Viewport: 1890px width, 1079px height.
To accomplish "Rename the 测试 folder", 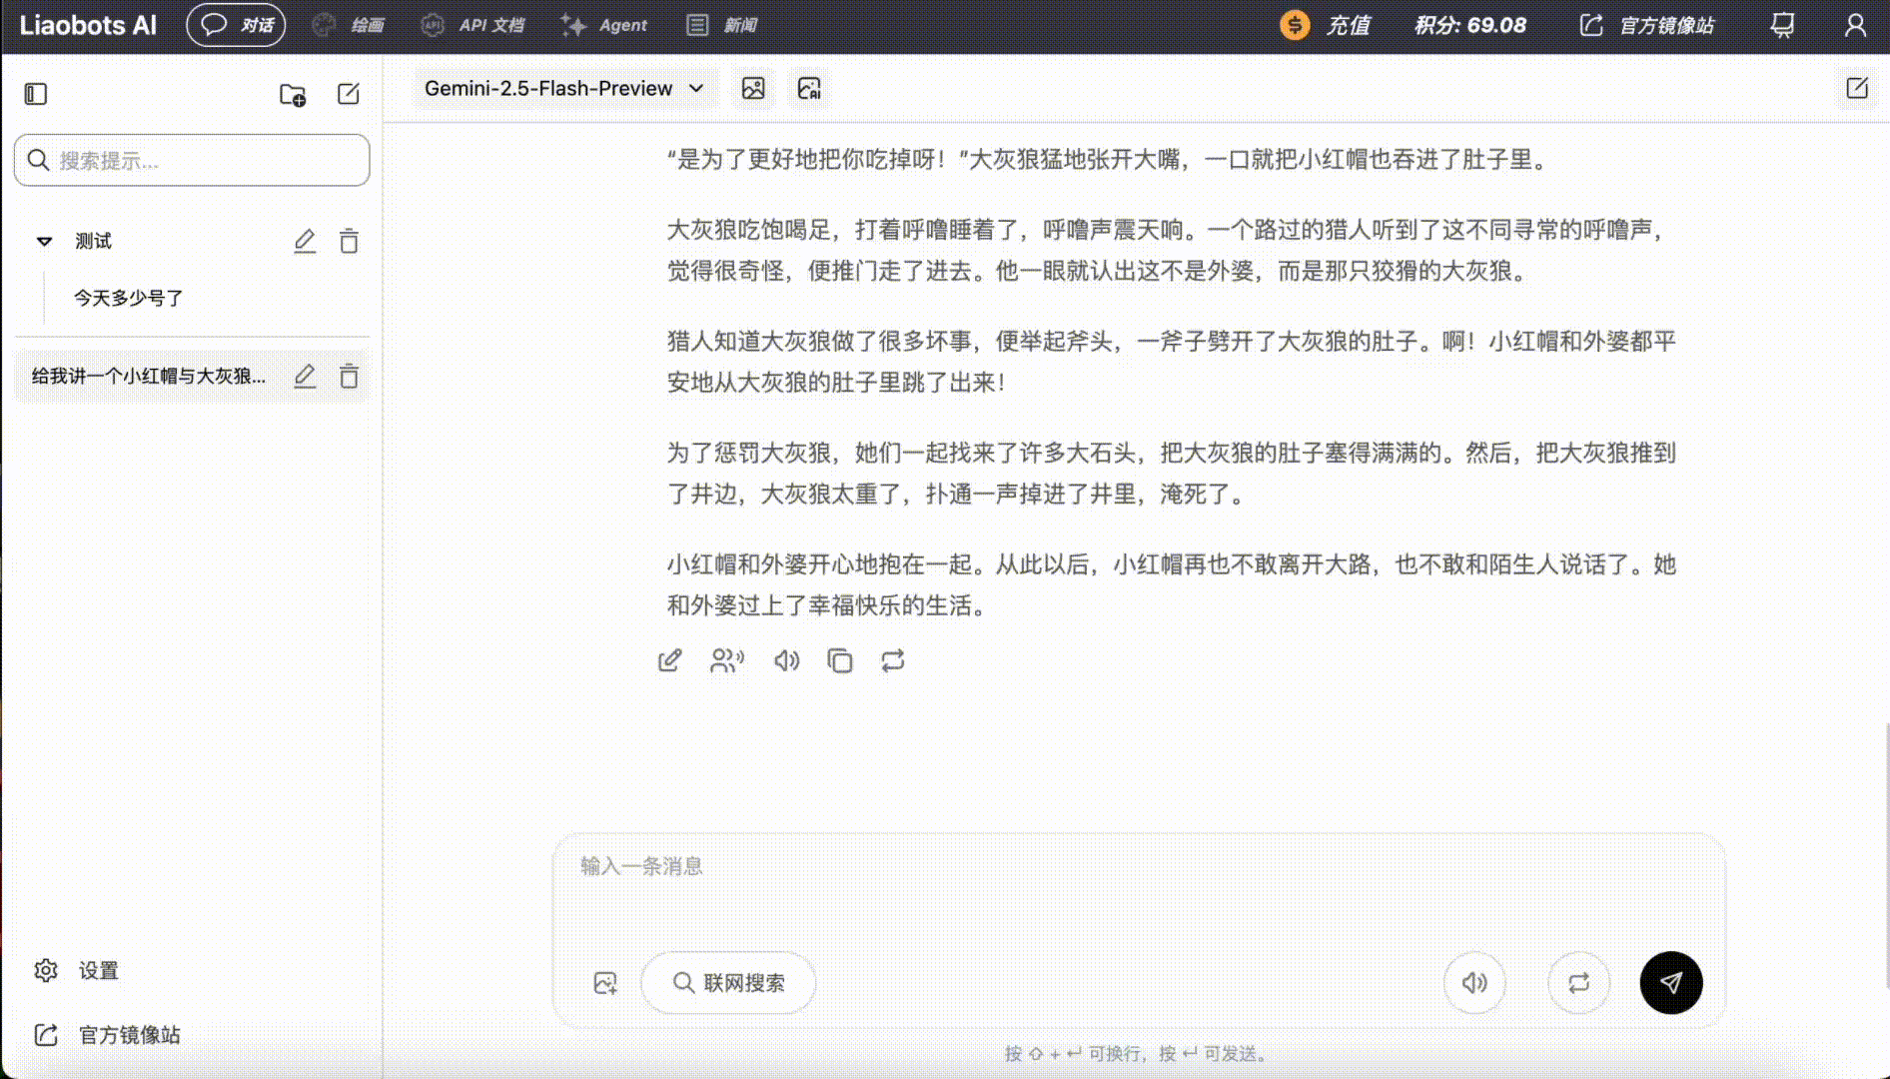I will pyautogui.click(x=305, y=241).
